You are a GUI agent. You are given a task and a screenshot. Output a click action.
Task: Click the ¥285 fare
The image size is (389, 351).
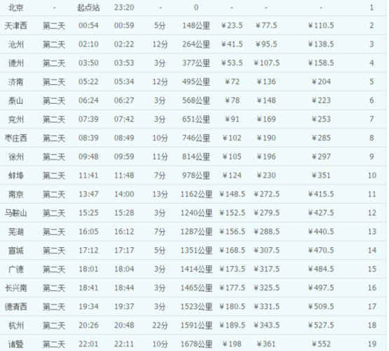[321, 138]
